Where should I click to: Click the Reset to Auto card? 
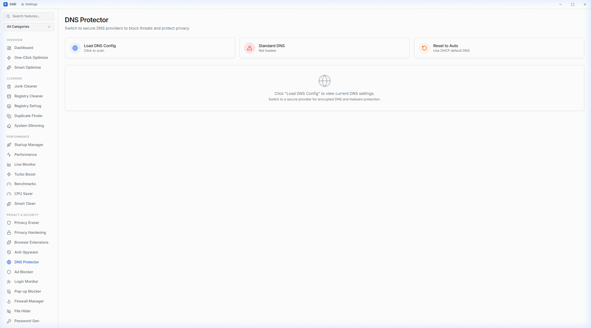(x=499, y=48)
